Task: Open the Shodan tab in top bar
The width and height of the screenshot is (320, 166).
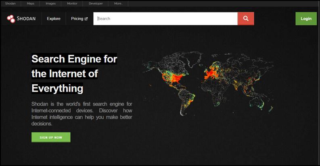Action: click(x=10, y=4)
